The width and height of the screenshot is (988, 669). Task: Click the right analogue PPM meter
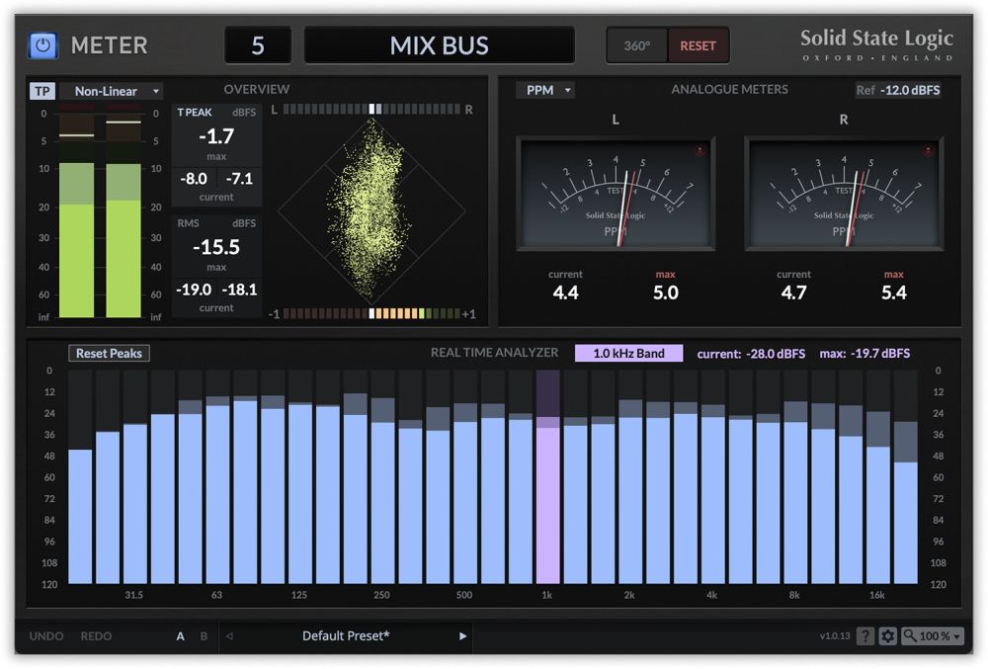pyautogui.click(x=844, y=194)
